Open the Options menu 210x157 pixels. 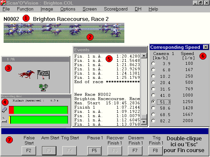[68, 9]
